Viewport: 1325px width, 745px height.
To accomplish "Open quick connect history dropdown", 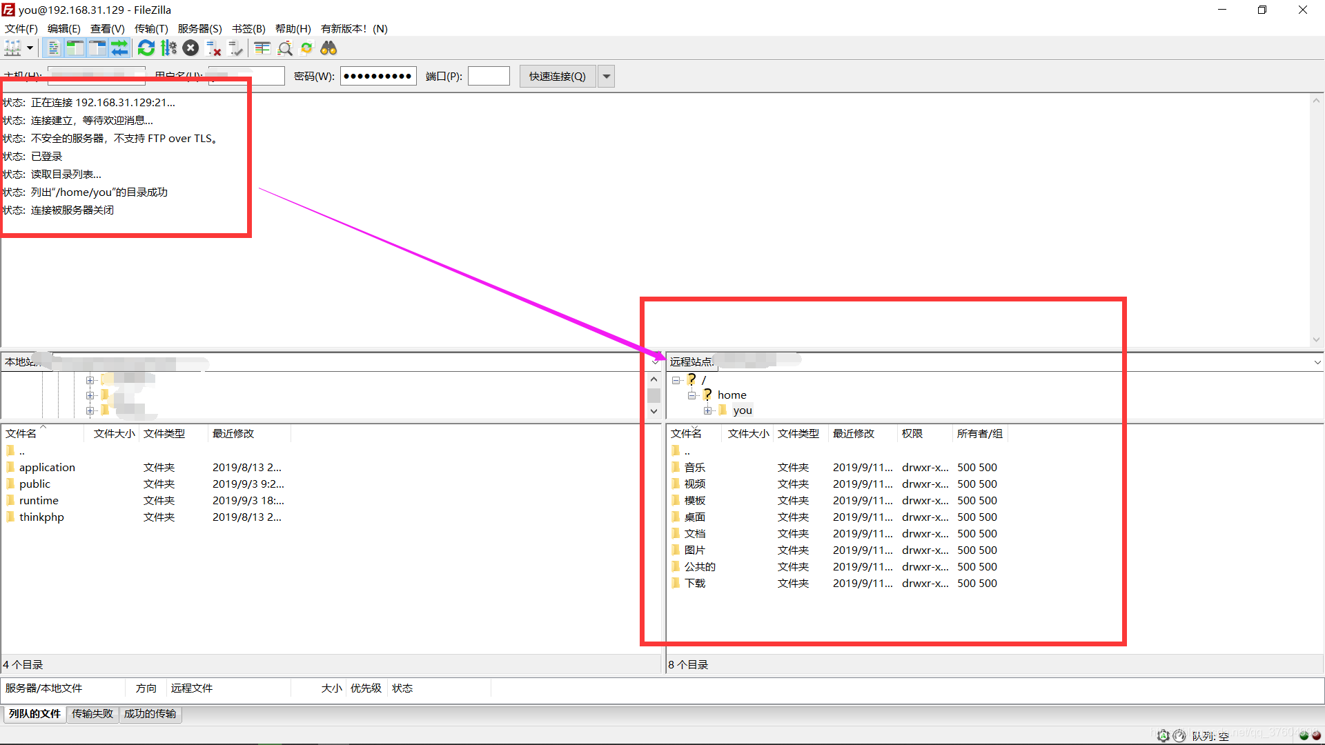I will click(606, 77).
